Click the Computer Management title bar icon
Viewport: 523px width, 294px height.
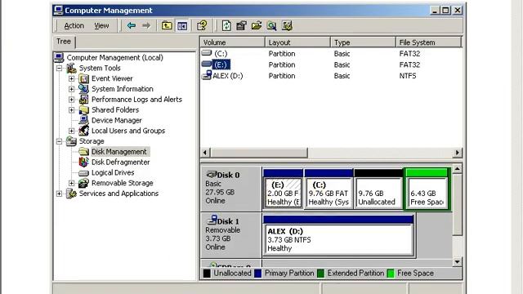58,11
